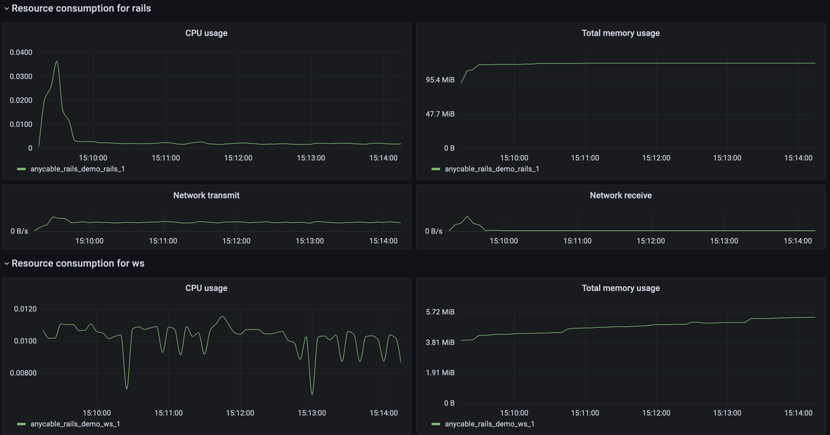The image size is (830, 435).
Task: Click the 15:12:00 time axis label
Action: click(237, 157)
